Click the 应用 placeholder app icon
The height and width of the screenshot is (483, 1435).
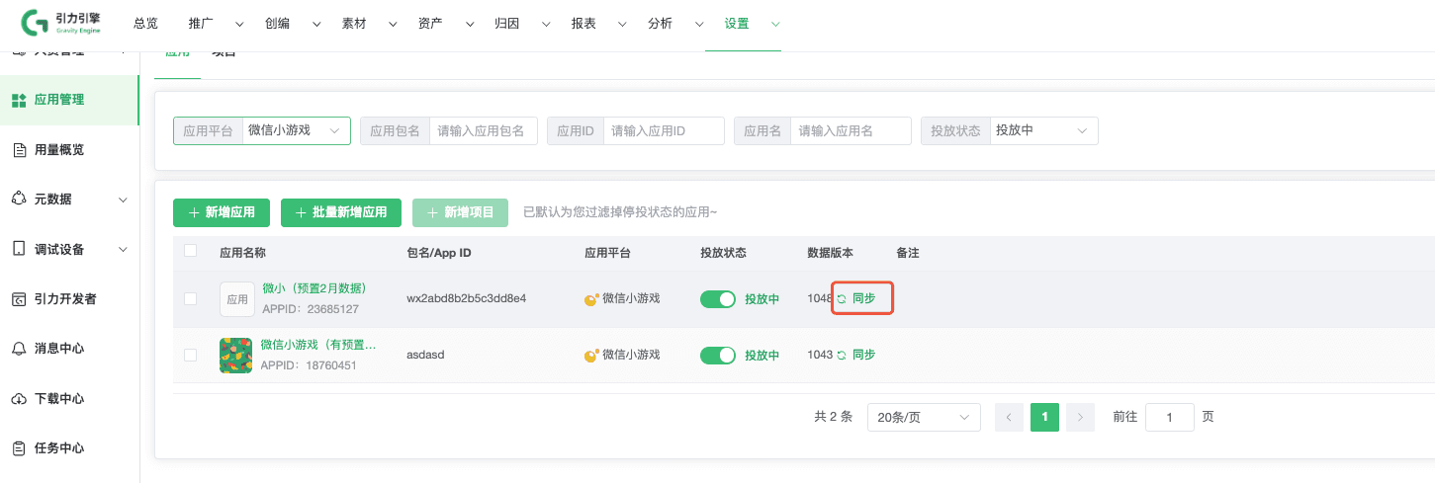(236, 299)
